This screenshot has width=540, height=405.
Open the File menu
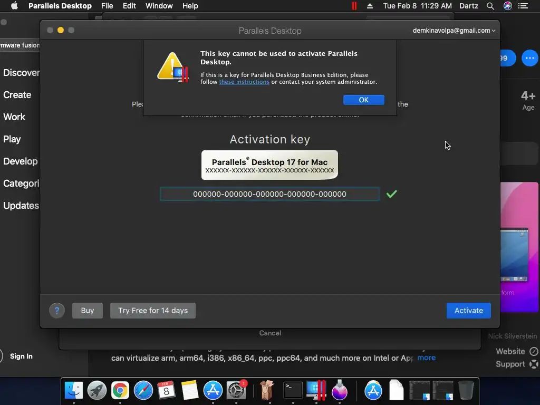coord(107,6)
